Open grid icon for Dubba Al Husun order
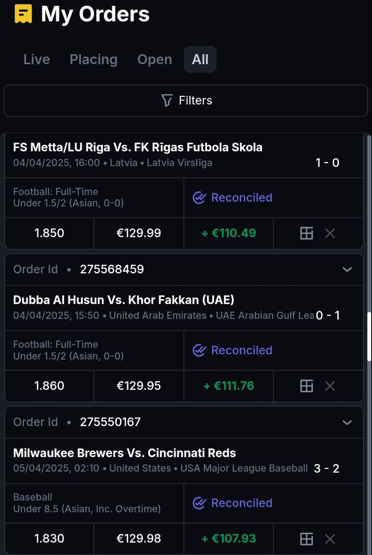Screen dimensions: 372x555 click(x=307, y=386)
